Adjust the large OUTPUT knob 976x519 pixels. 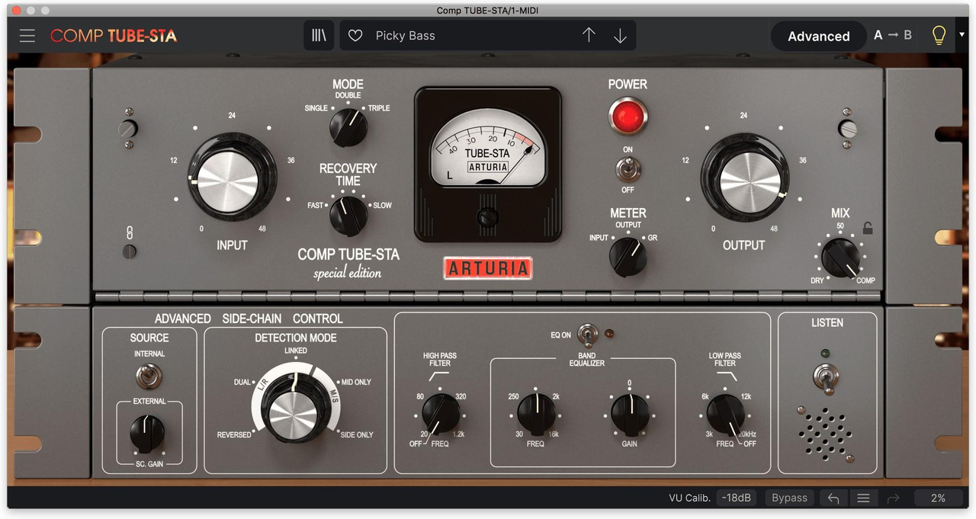[744, 177]
